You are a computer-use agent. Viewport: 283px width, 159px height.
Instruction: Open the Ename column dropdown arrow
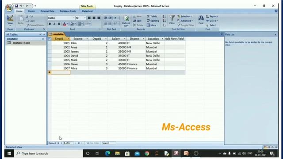[87, 39]
